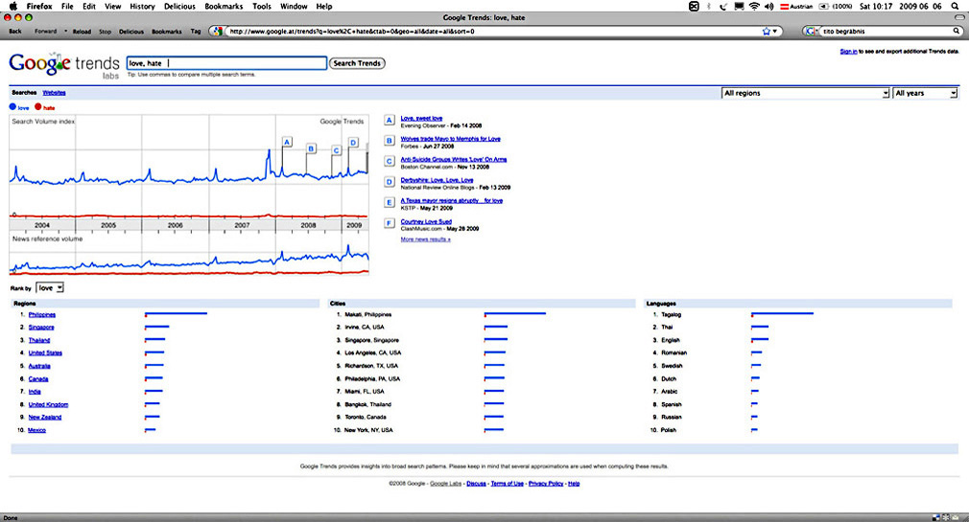
Task: Open the Thailand region link
Action: click(x=39, y=341)
